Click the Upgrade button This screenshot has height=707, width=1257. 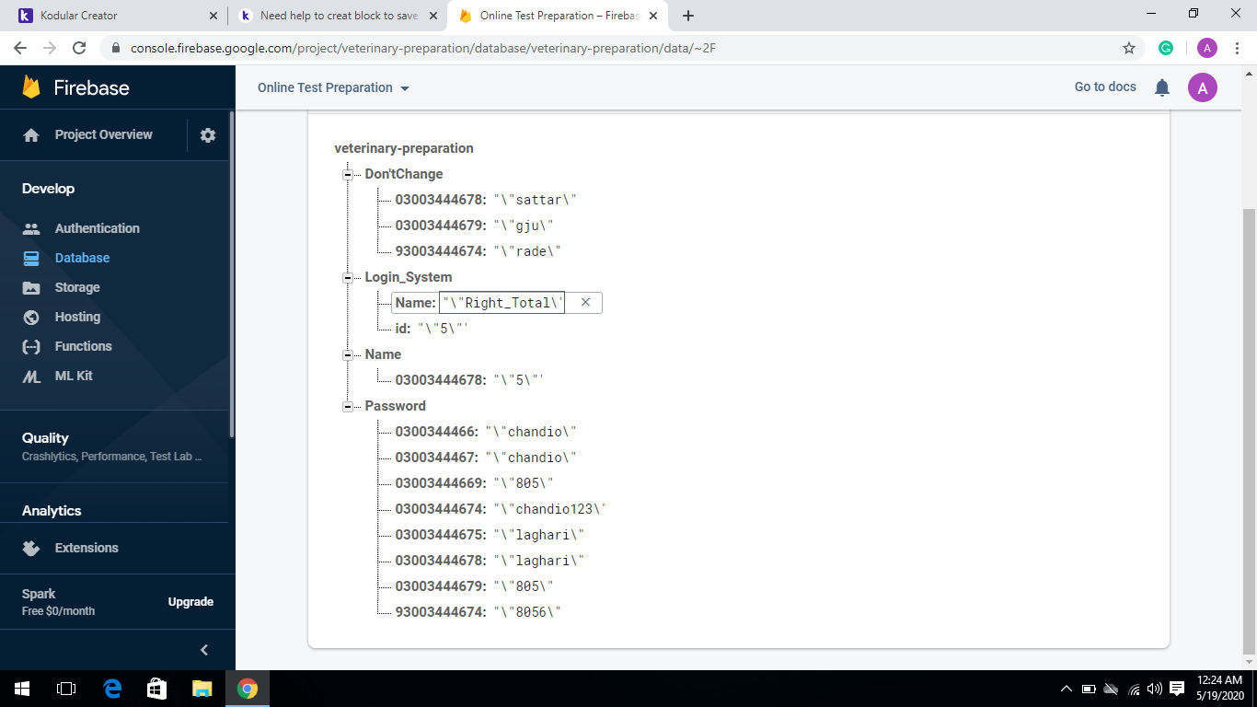point(190,601)
